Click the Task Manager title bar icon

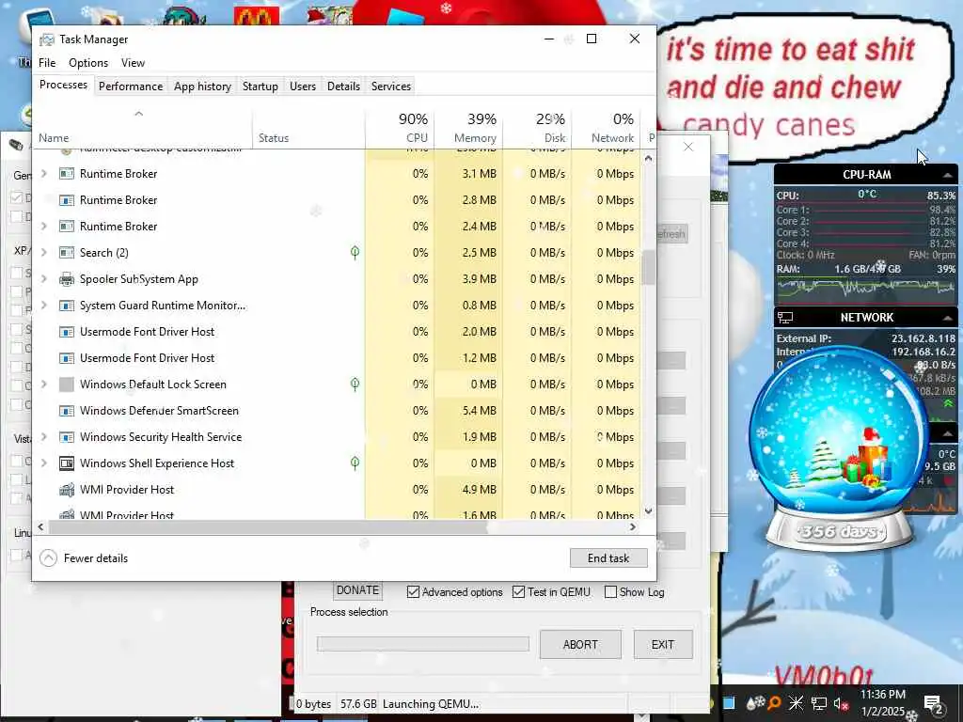(47, 39)
